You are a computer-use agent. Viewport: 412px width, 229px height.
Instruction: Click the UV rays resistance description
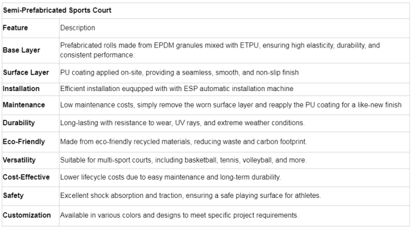click(x=183, y=123)
